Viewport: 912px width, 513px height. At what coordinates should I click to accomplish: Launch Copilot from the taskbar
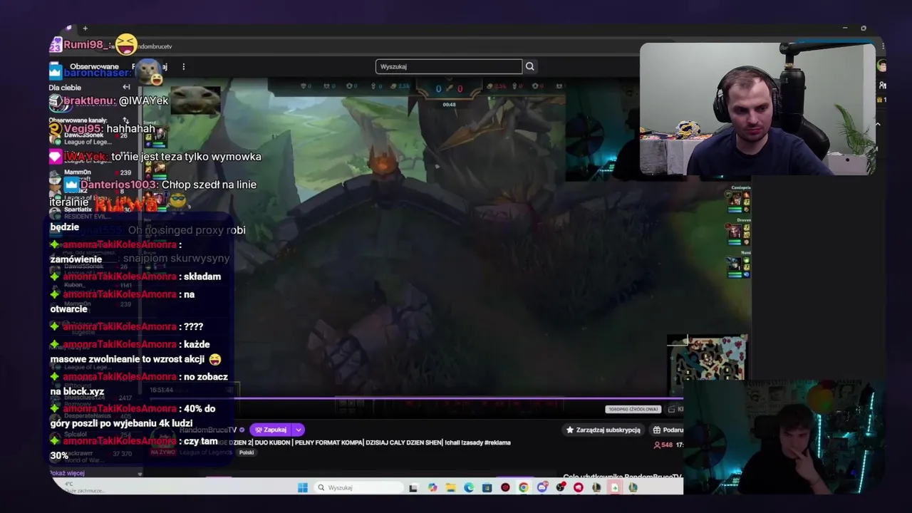432,487
